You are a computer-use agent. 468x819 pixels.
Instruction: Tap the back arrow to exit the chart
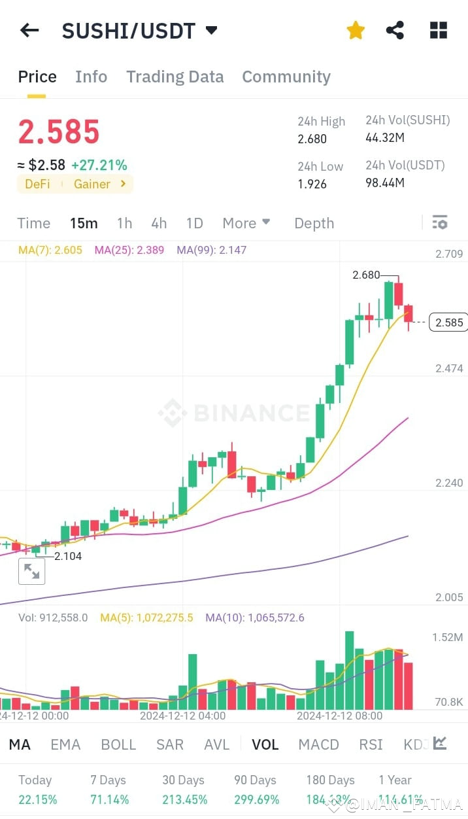tap(29, 29)
